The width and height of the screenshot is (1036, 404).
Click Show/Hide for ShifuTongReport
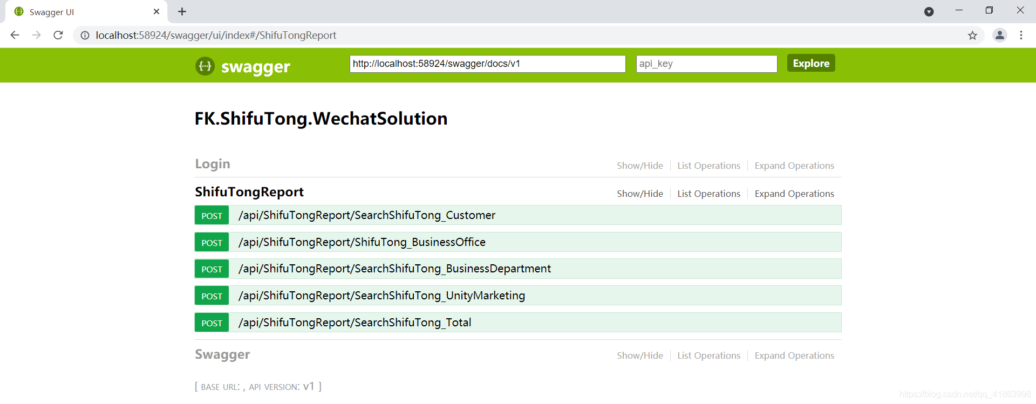pyautogui.click(x=640, y=194)
